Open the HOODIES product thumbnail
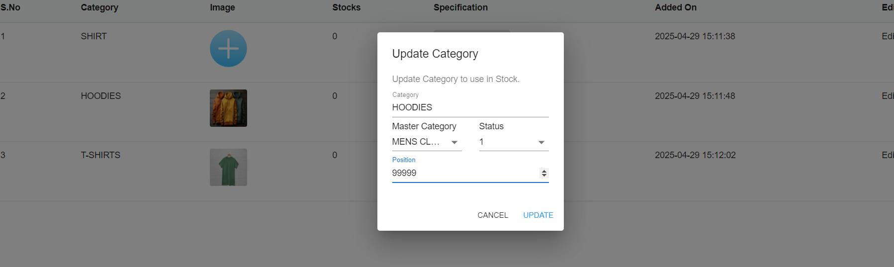Image resolution: width=894 pixels, height=267 pixels. (x=228, y=108)
